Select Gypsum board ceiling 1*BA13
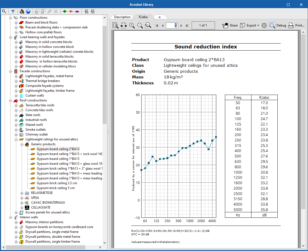This screenshot has width=308, height=251. [x=58, y=159]
